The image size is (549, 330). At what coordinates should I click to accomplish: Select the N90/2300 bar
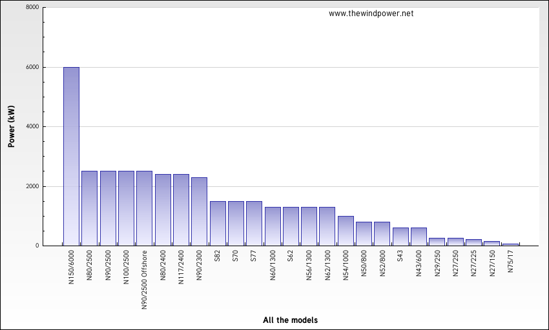[199, 211]
